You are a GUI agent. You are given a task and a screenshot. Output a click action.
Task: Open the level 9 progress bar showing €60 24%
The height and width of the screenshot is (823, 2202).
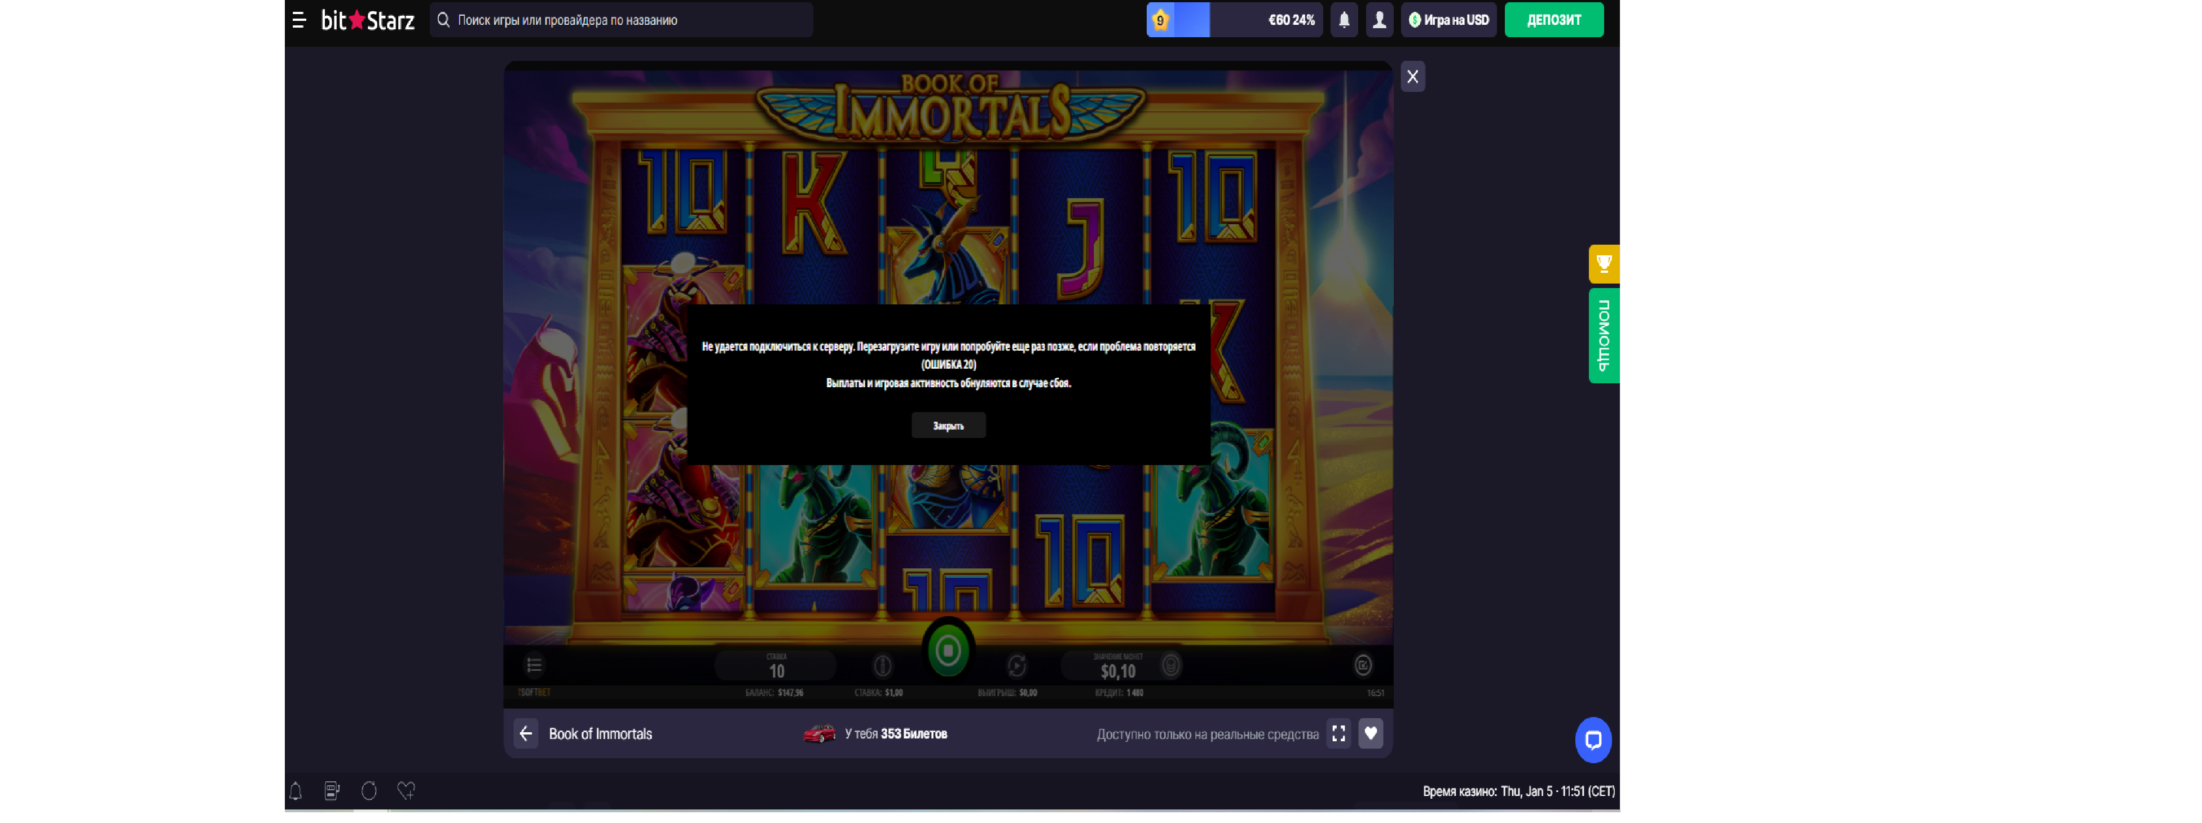1234,20
